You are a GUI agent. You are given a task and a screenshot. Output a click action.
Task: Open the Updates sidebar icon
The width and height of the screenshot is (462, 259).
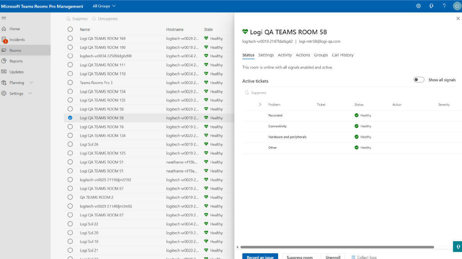click(4, 72)
